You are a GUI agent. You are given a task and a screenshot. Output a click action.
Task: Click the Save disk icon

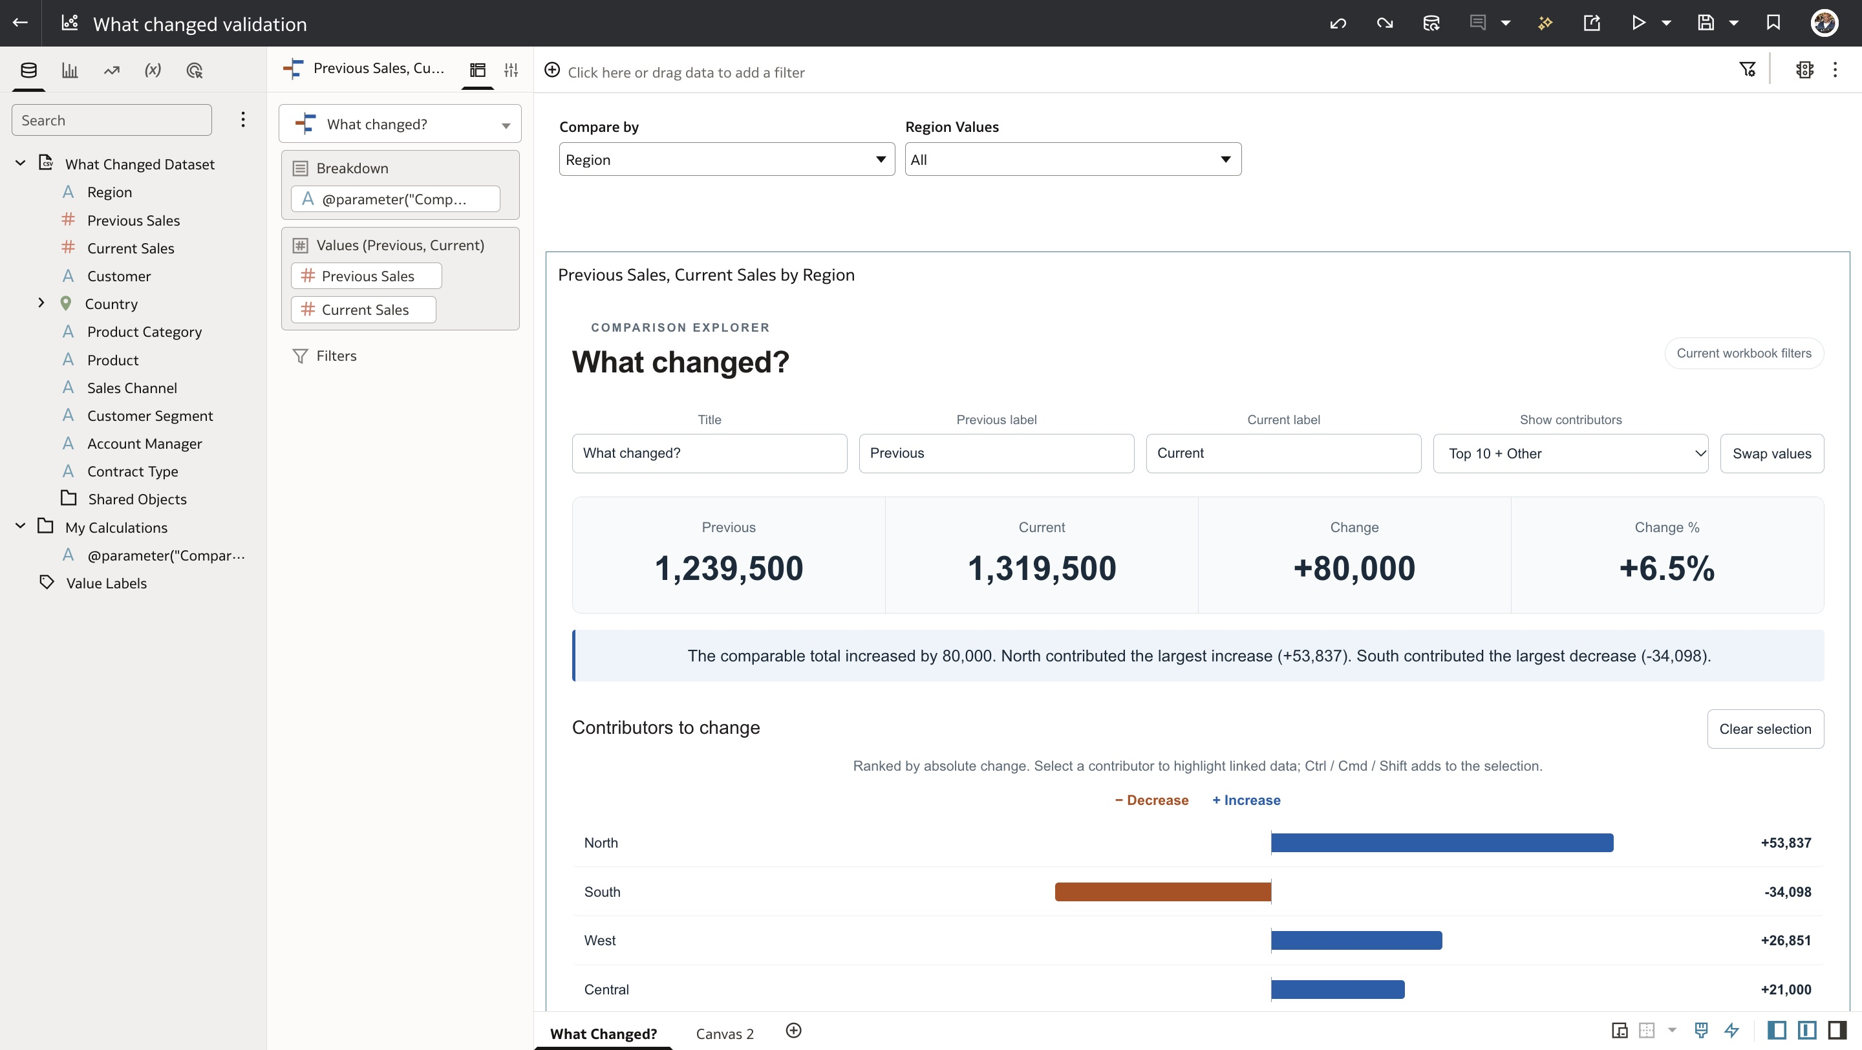point(1705,23)
